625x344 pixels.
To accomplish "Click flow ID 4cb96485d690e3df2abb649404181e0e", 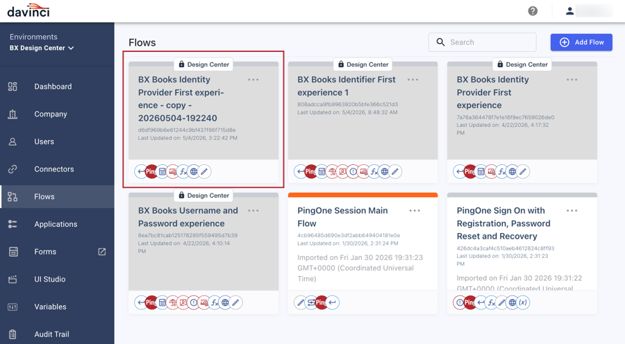I will pyautogui.click(x=349, y=235).
